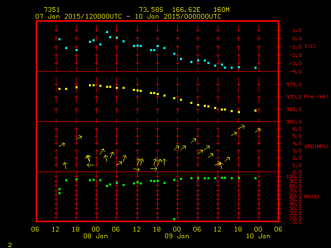Click longitude text "166.62E"
Screen dimensions: 331x248
(x=186, y=10)
